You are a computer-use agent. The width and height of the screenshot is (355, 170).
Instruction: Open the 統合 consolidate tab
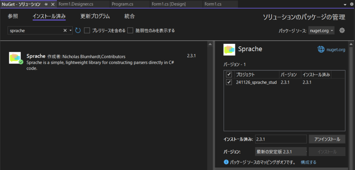130,16
